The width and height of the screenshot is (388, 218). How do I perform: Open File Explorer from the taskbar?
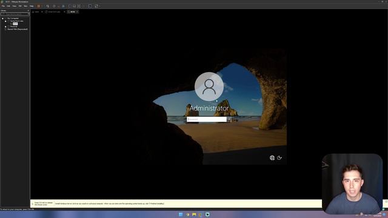tap(194, 214)
